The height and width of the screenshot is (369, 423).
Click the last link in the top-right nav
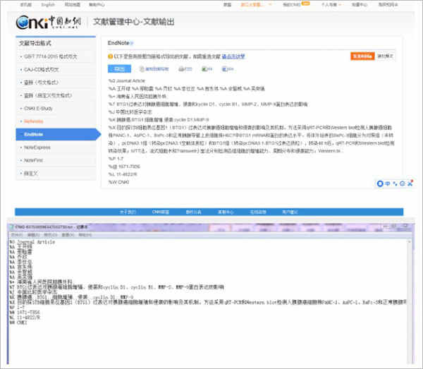coord(388,5)
